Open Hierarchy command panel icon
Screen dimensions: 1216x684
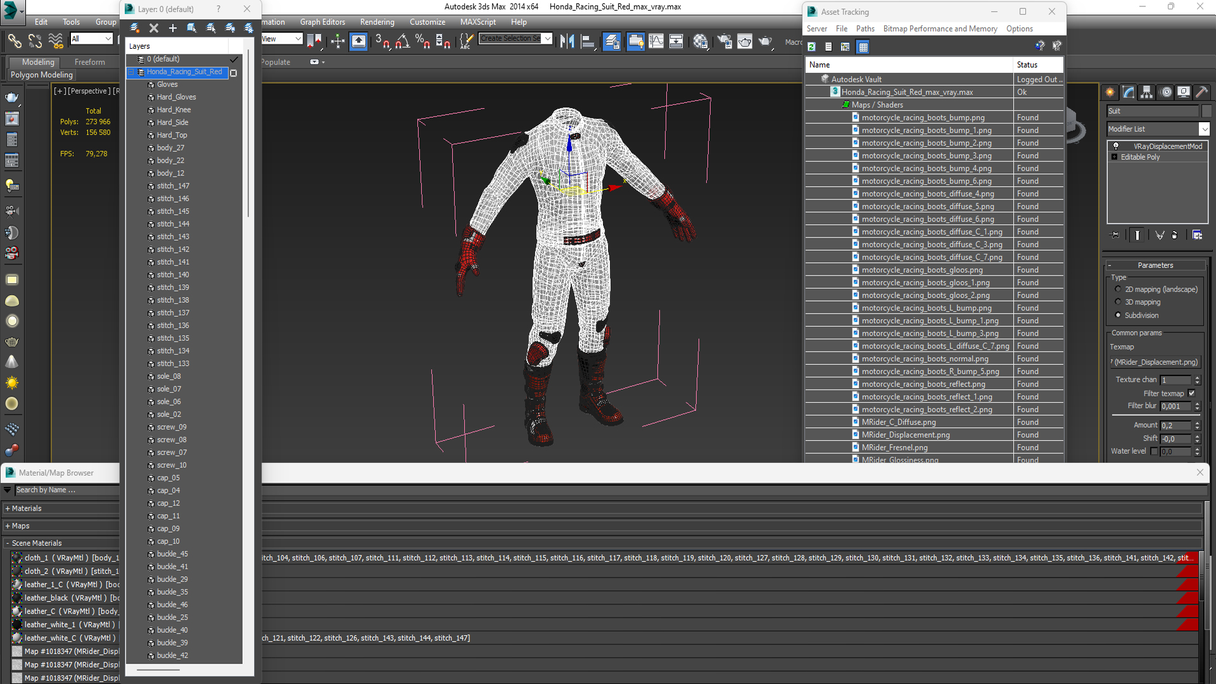[x=1147, y=92]
